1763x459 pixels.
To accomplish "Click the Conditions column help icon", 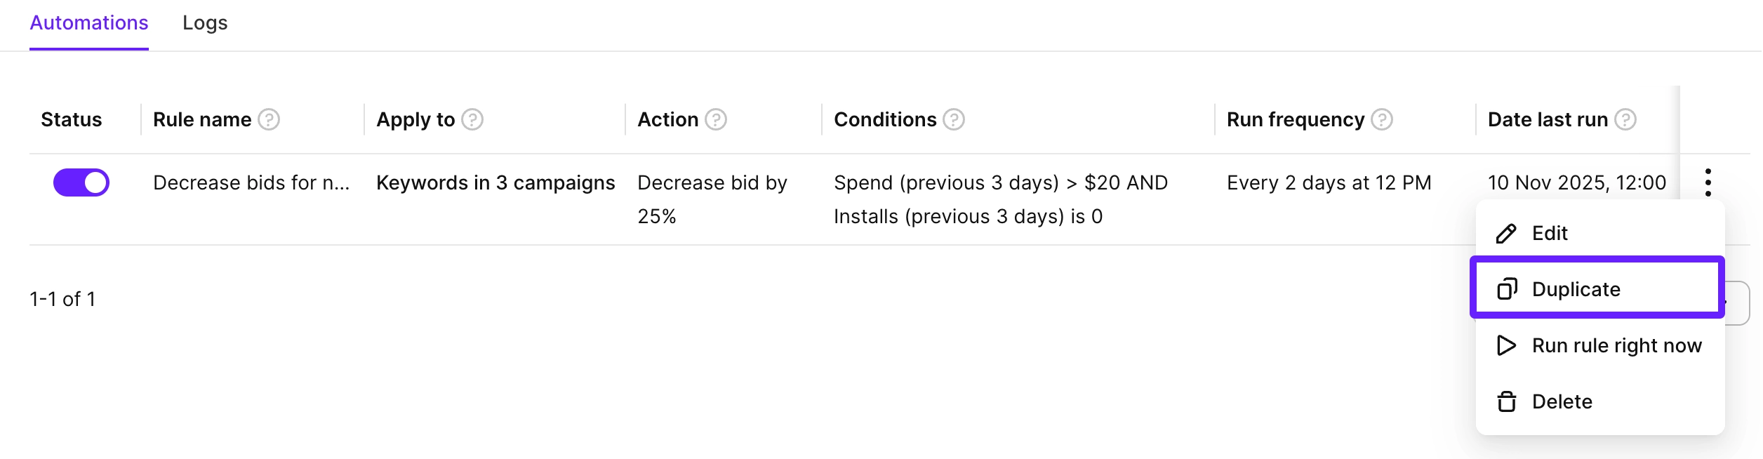I will (x=953, y=120).
